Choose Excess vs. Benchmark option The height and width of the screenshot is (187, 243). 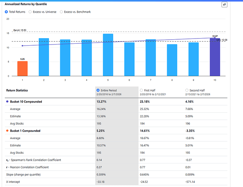pyautogui.click(x=61, y=12)
